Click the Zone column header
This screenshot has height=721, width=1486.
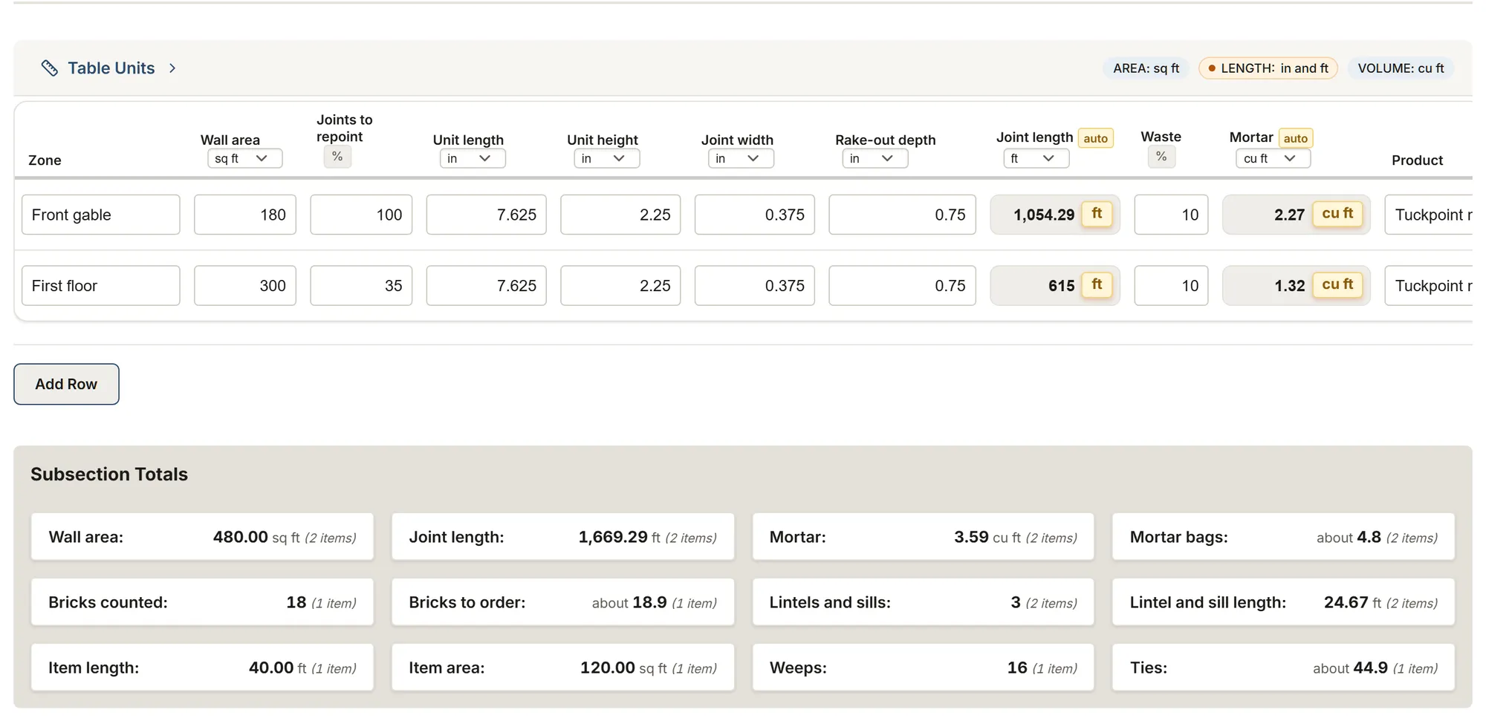(x=45, y=160)
